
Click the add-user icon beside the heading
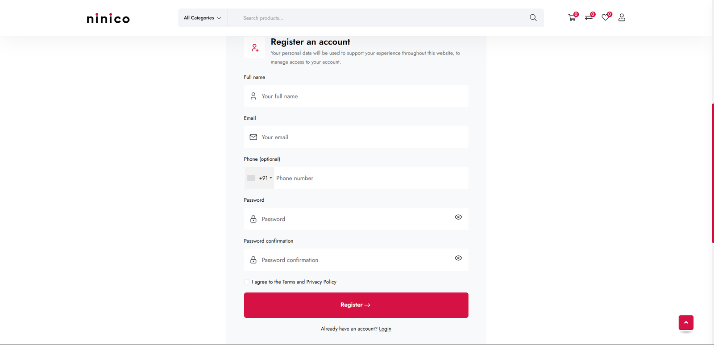pos(255,48)
